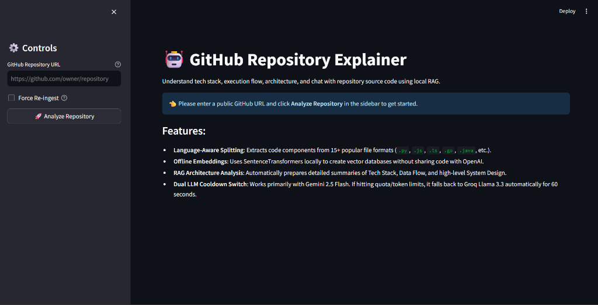Click the Controls sidebar heading text

[40, 48]
